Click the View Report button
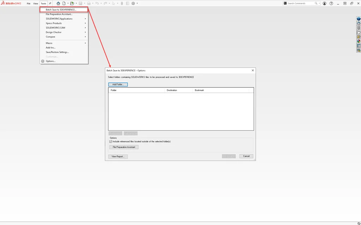 (x=118, y=156)
